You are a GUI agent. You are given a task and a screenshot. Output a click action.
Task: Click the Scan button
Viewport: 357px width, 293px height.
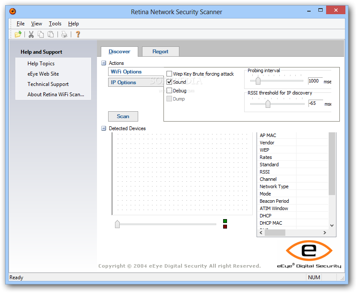point(123,116)
